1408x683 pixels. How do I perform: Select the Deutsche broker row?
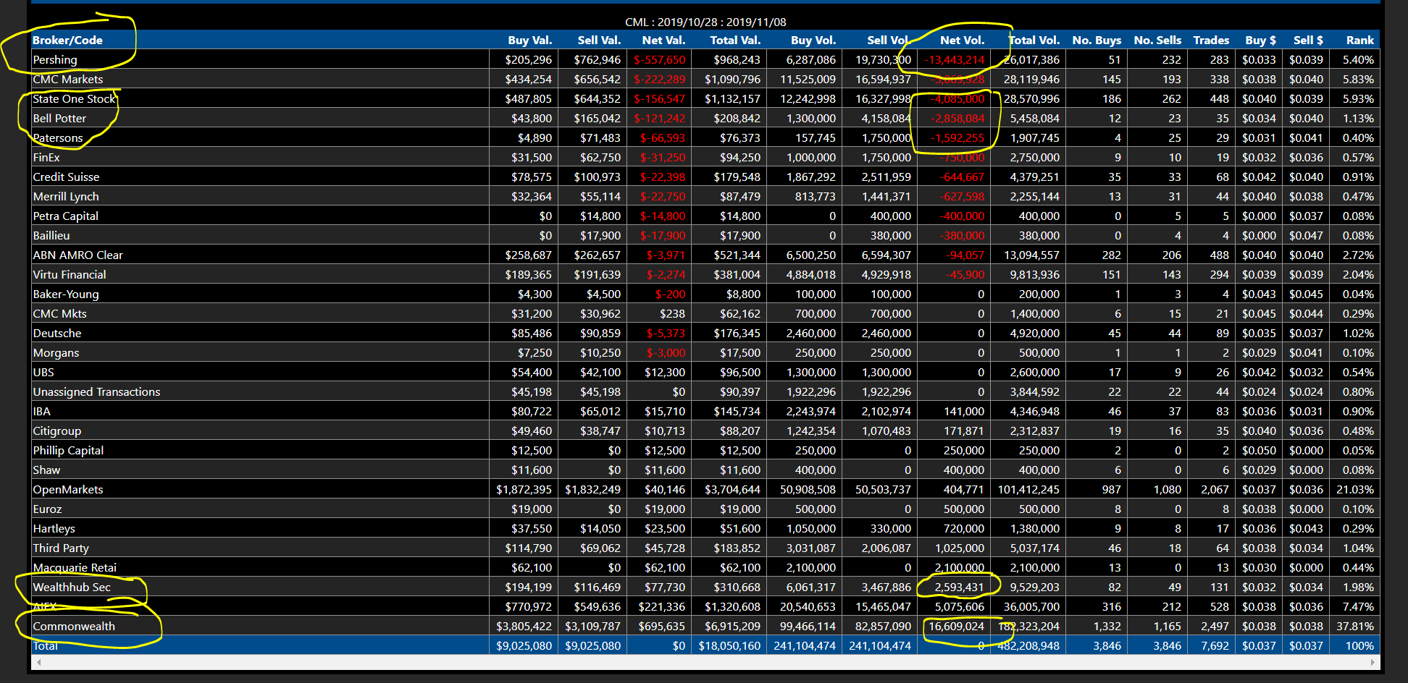coord(705,333)
